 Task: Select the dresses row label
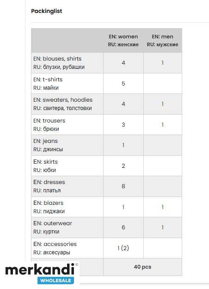pos(49,186)
